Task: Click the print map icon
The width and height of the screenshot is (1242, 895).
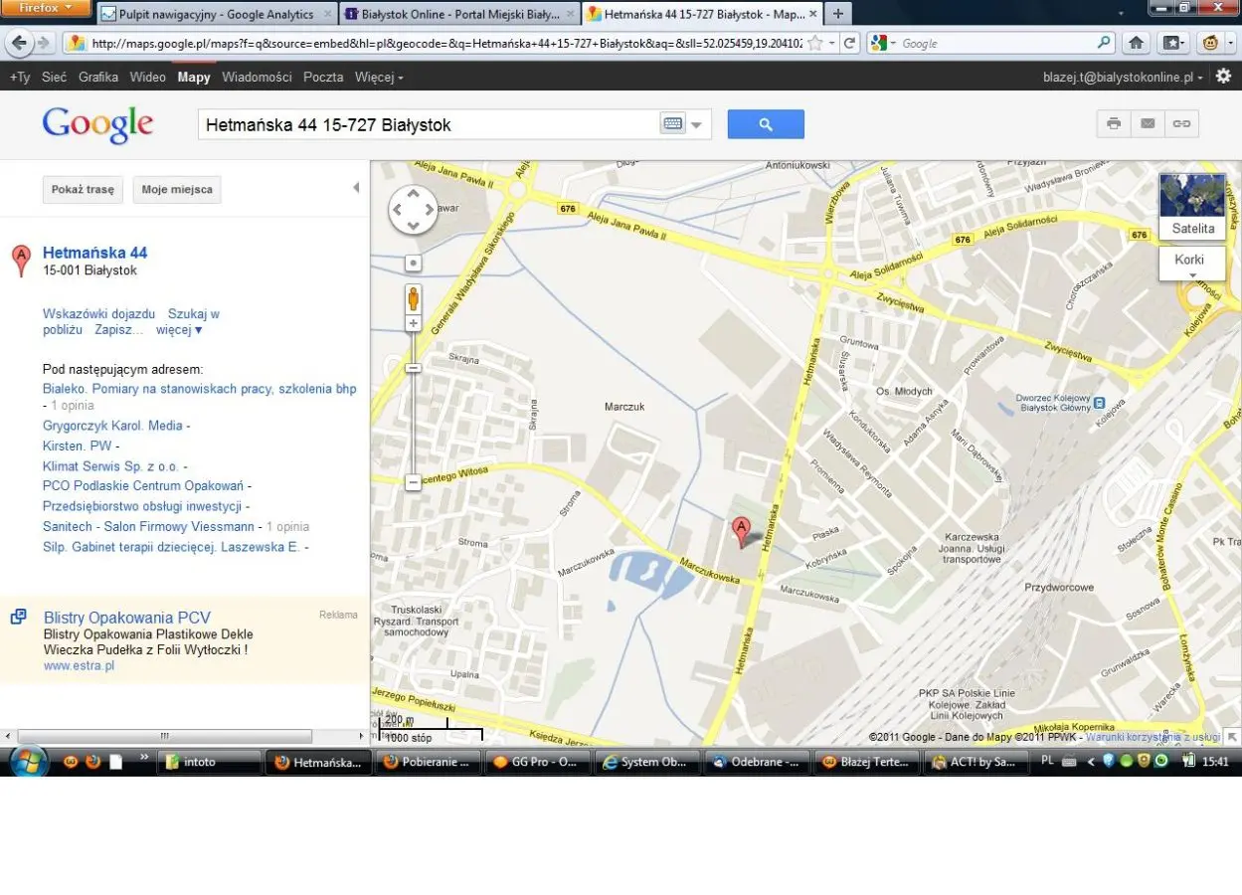Action: coord(1114,123)
